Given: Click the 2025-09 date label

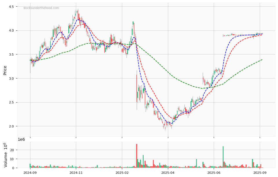Looking at the screenshot, I should coord(260,173).
